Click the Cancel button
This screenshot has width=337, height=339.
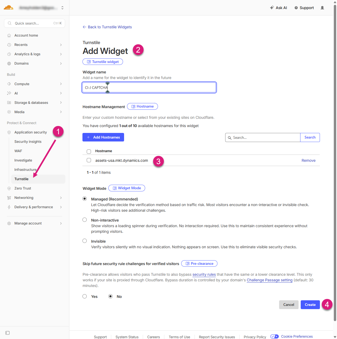pos(289,305)
